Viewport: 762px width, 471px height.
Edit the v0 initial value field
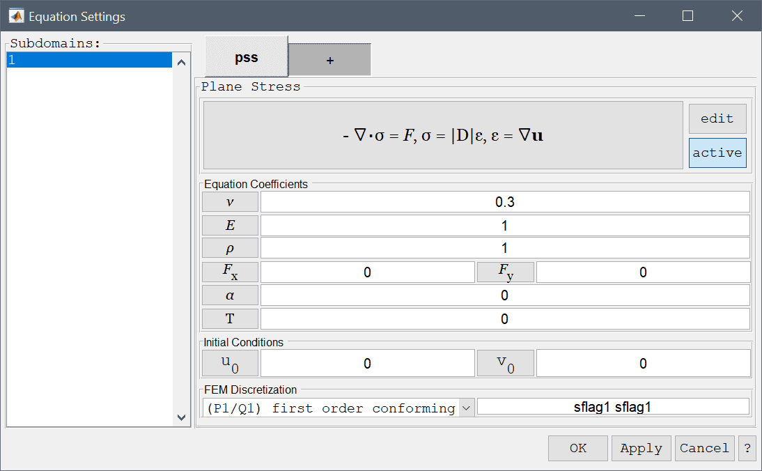643,363
